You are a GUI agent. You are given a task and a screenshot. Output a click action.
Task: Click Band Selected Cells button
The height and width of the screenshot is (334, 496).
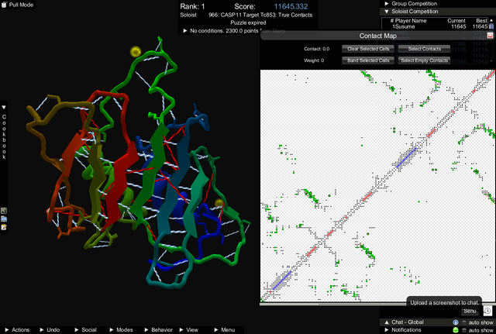[x=368, y=60]
